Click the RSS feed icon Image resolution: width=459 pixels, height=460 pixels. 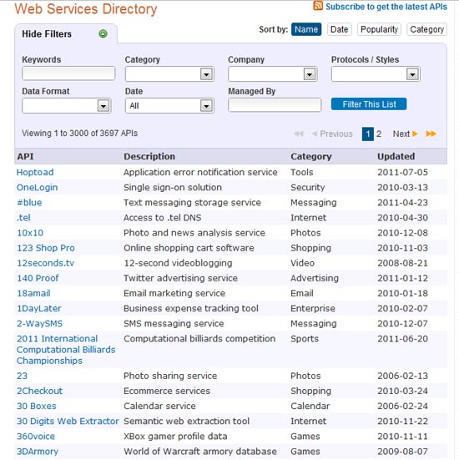pos(318,6)
